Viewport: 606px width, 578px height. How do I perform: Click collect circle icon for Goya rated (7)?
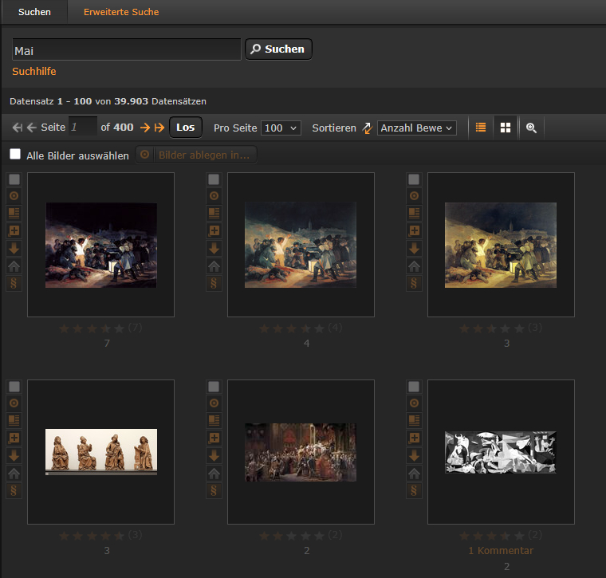[14, 196]
